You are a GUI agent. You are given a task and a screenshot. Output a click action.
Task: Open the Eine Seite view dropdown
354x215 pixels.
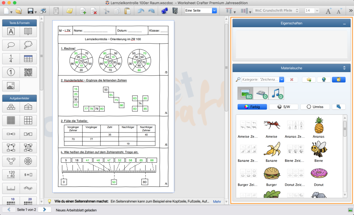click(214, 11)
